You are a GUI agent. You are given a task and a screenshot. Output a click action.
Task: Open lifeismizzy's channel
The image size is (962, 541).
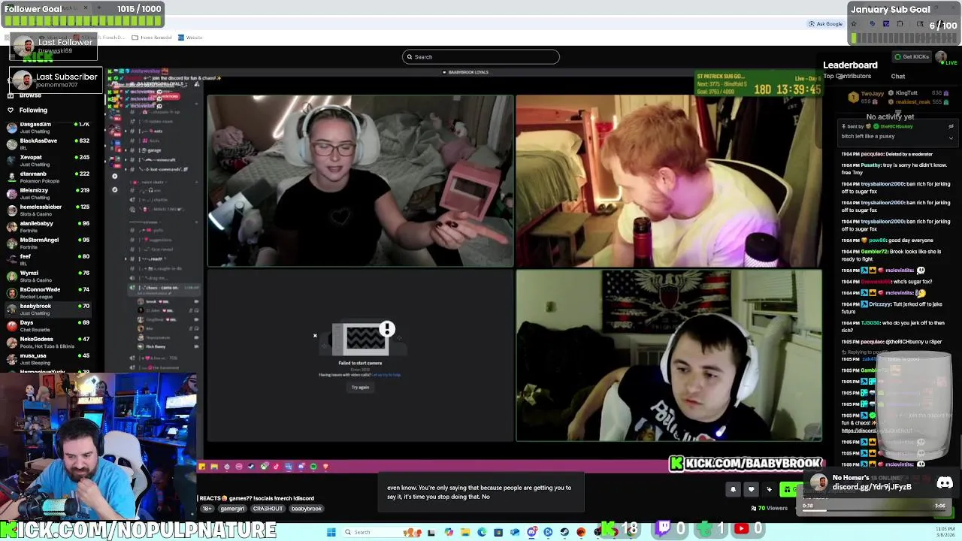(x=49, y=194)
